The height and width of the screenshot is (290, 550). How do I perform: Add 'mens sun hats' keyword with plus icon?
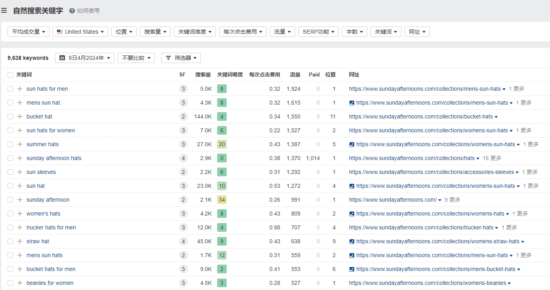click(x=20, y=255)
